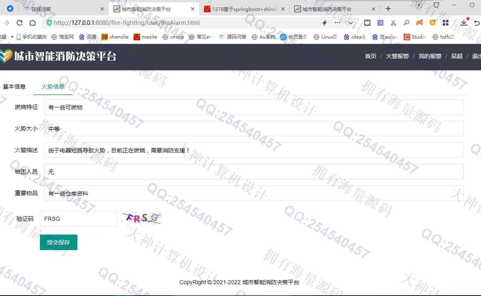The height and width of the screenshot is (296, 481).
Task: Open the extensions grid icon
Action: coord(446,23)
